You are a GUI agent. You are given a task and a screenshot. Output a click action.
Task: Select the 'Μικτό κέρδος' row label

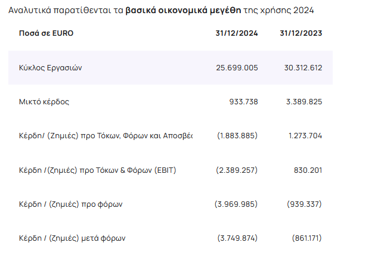(44, 101)
